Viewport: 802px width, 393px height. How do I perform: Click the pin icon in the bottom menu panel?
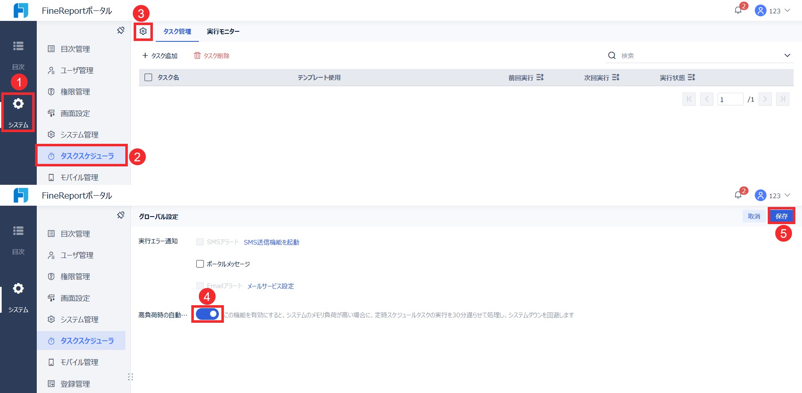coord(121,215)
